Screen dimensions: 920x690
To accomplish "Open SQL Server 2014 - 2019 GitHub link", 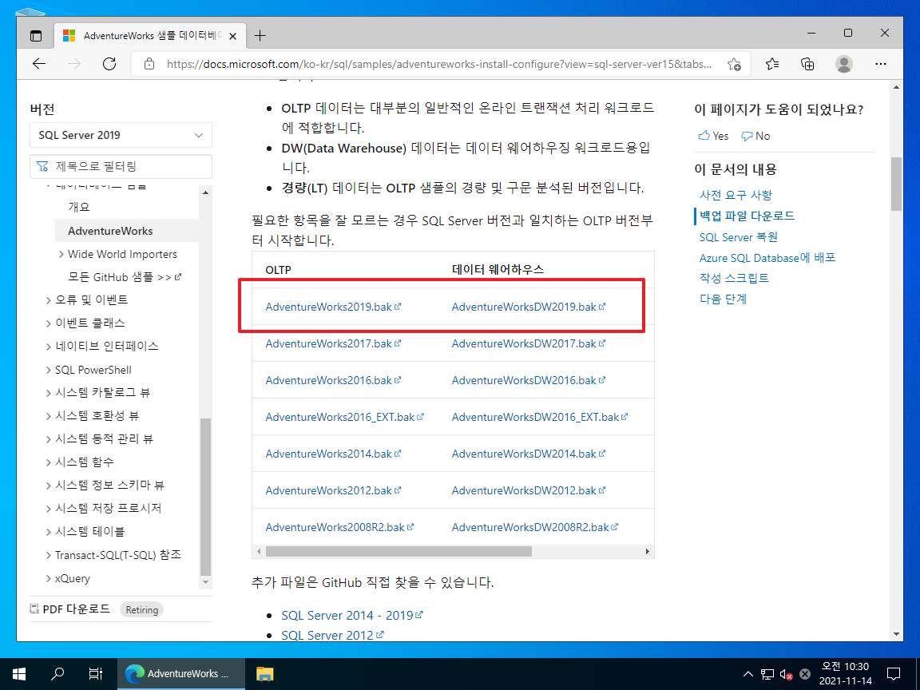I will [352, 616].
